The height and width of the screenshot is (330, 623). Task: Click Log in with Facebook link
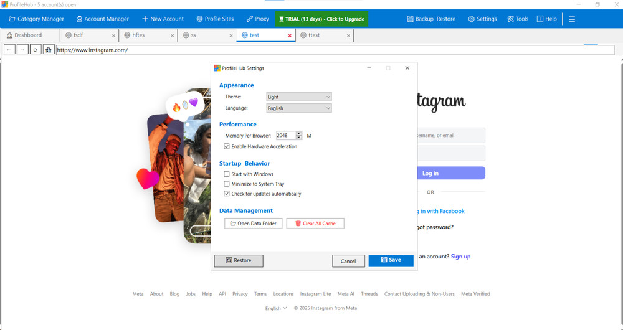point(441,211)
